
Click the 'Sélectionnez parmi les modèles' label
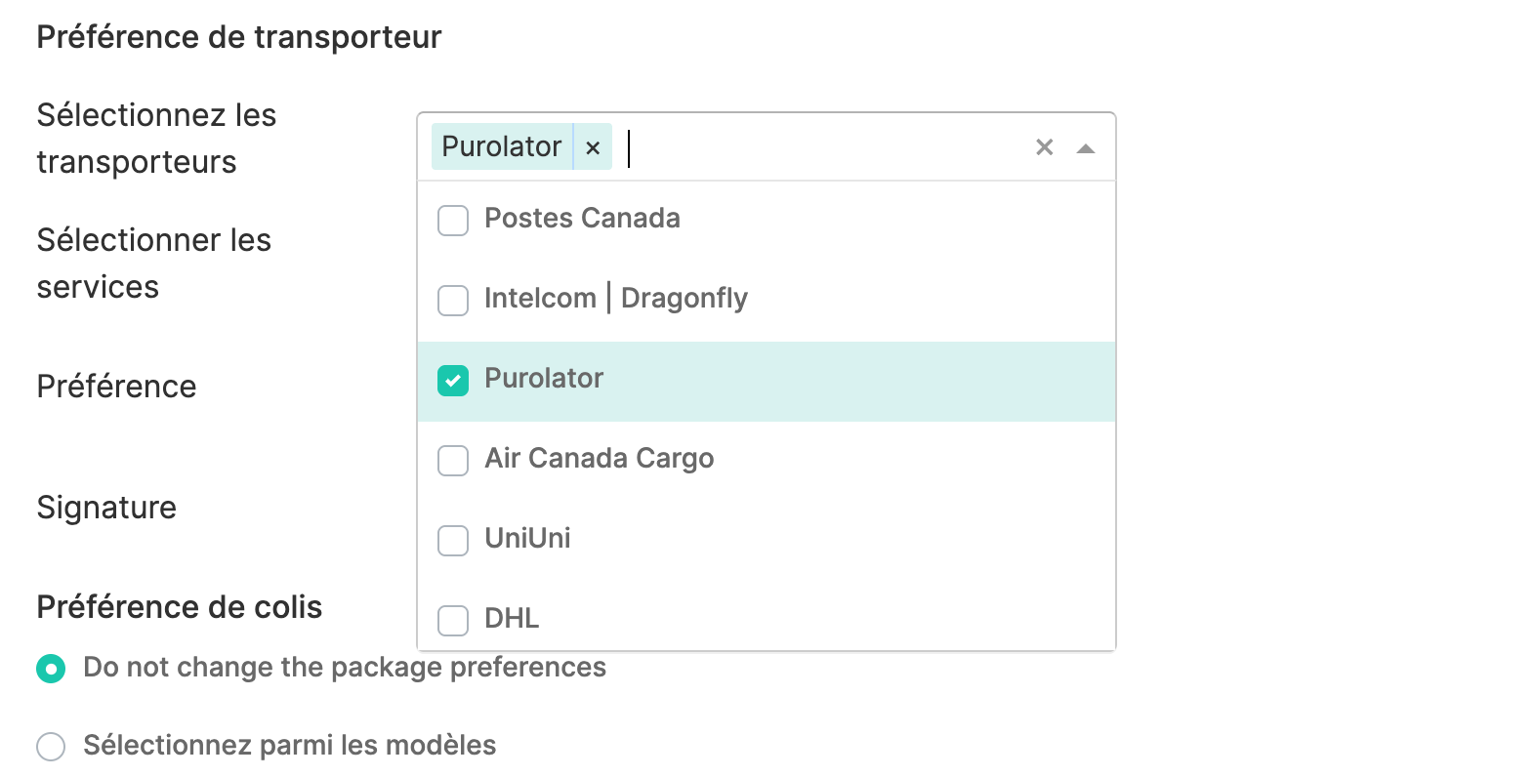coord(289,745)
